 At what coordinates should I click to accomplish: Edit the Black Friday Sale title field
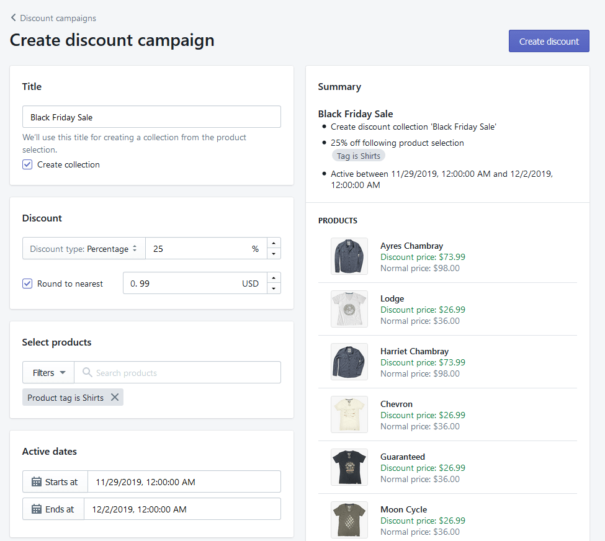[x=151, y=117]
